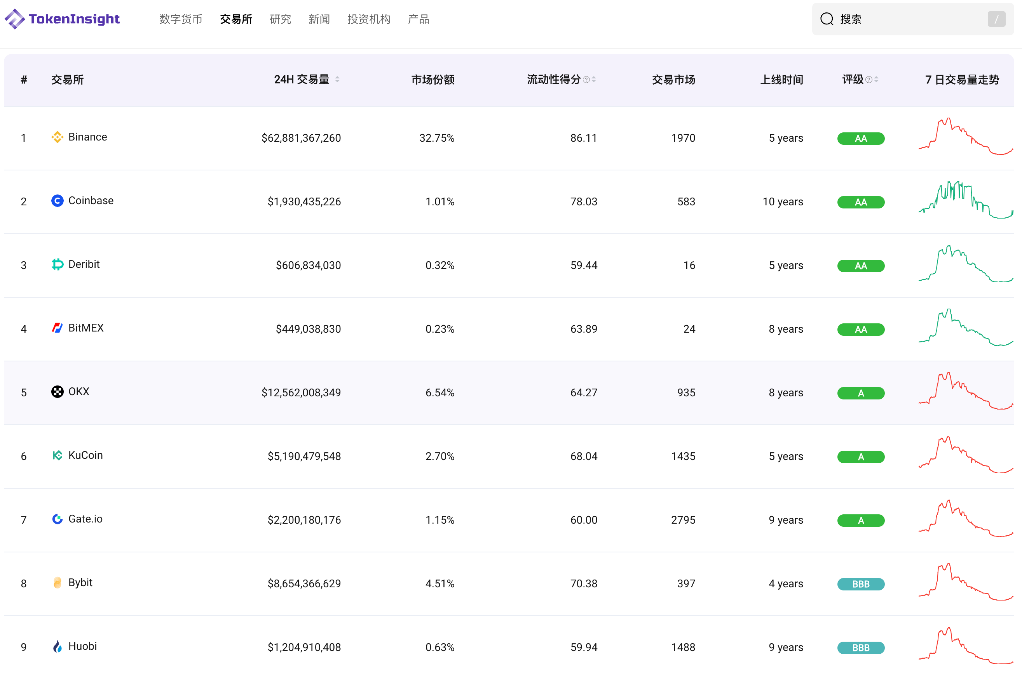
Task: Click the BitMEX logo icon
Action: tap(57, 328)
